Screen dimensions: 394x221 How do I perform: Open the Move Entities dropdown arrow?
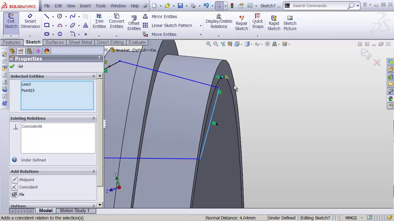(x=201, y=35)
